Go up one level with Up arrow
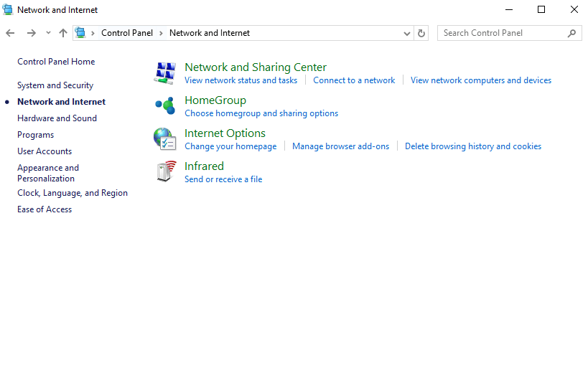Viewport: 588px width, 383px height. pos(63,33)
